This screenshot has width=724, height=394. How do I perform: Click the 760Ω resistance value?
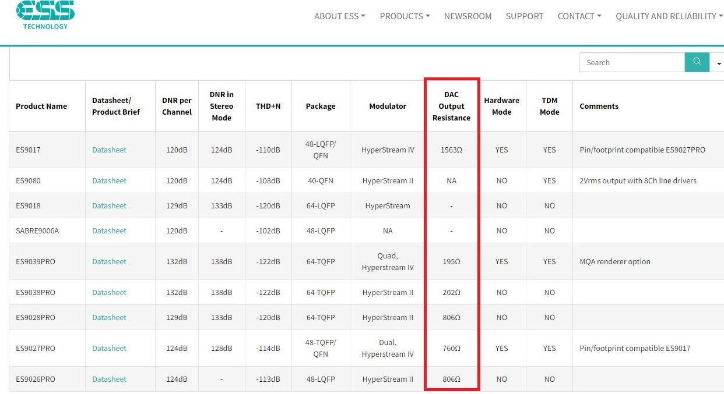[451, 348]
